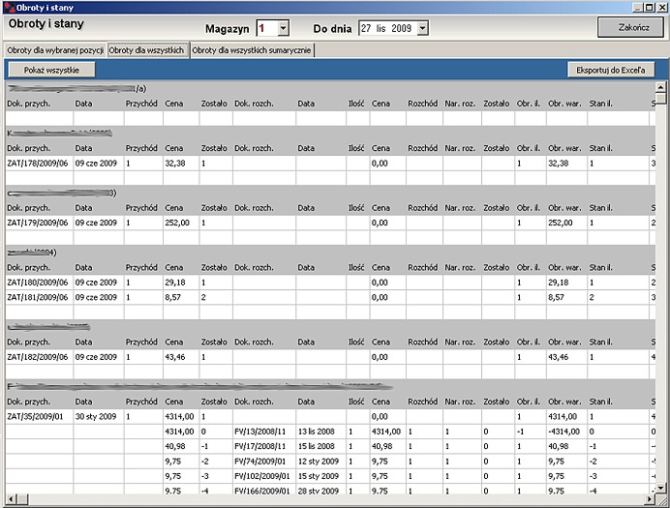Click the Pokaż wszystkie button

click(51, 70)
